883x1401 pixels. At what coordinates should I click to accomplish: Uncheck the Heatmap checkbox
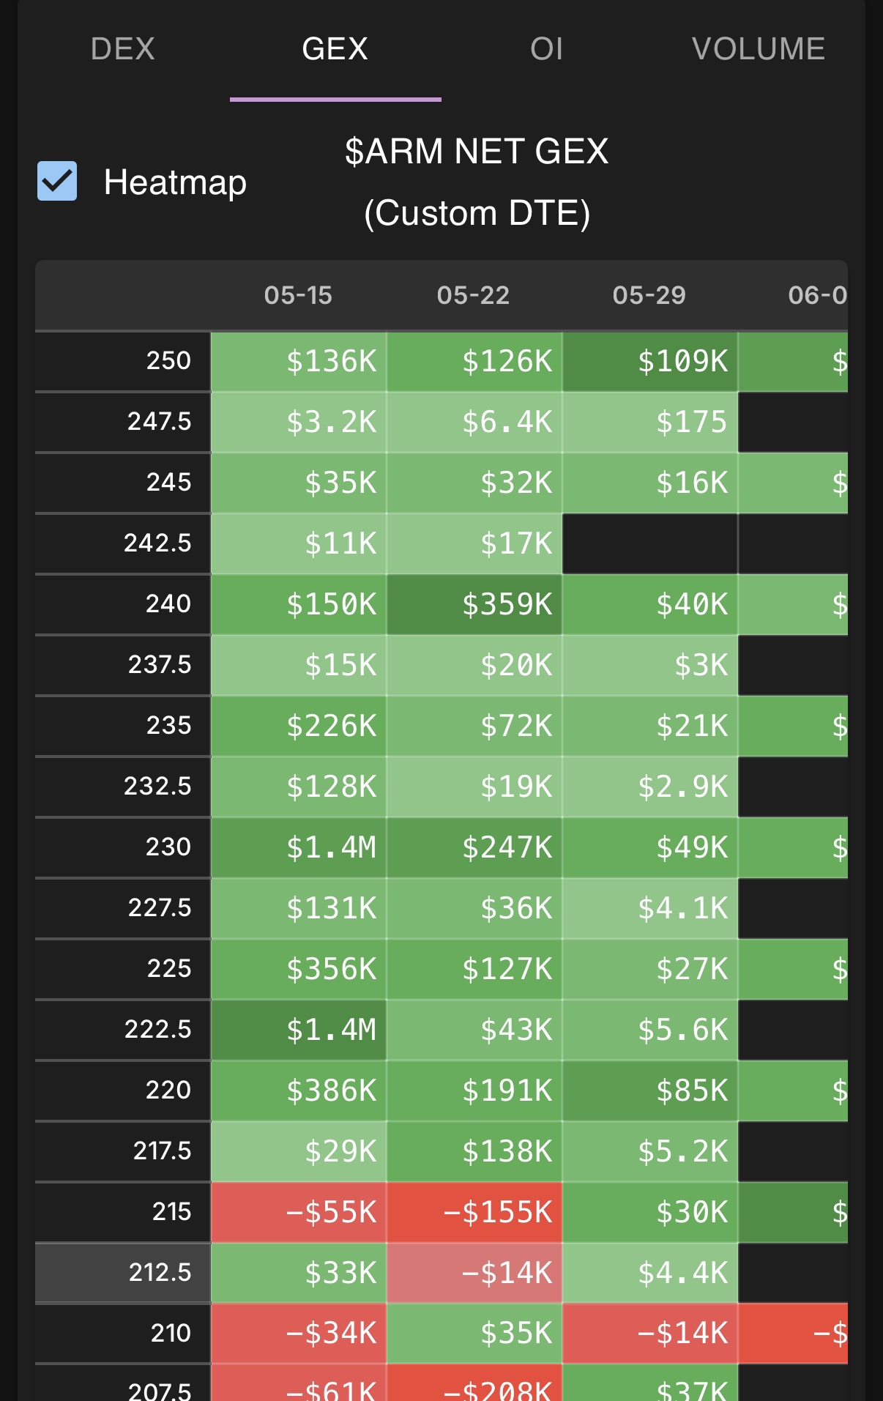coord(57,181)
